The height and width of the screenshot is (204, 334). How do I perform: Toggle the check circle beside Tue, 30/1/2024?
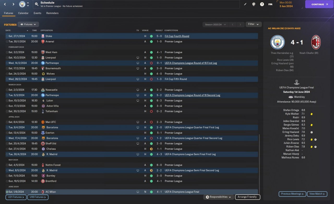tap(7, 42)
